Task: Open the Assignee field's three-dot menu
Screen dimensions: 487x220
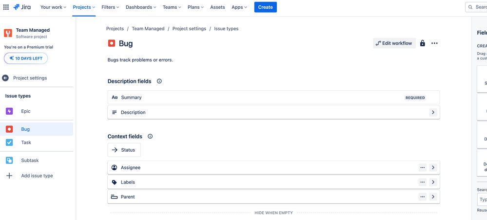Action: (x=422, y=167)
